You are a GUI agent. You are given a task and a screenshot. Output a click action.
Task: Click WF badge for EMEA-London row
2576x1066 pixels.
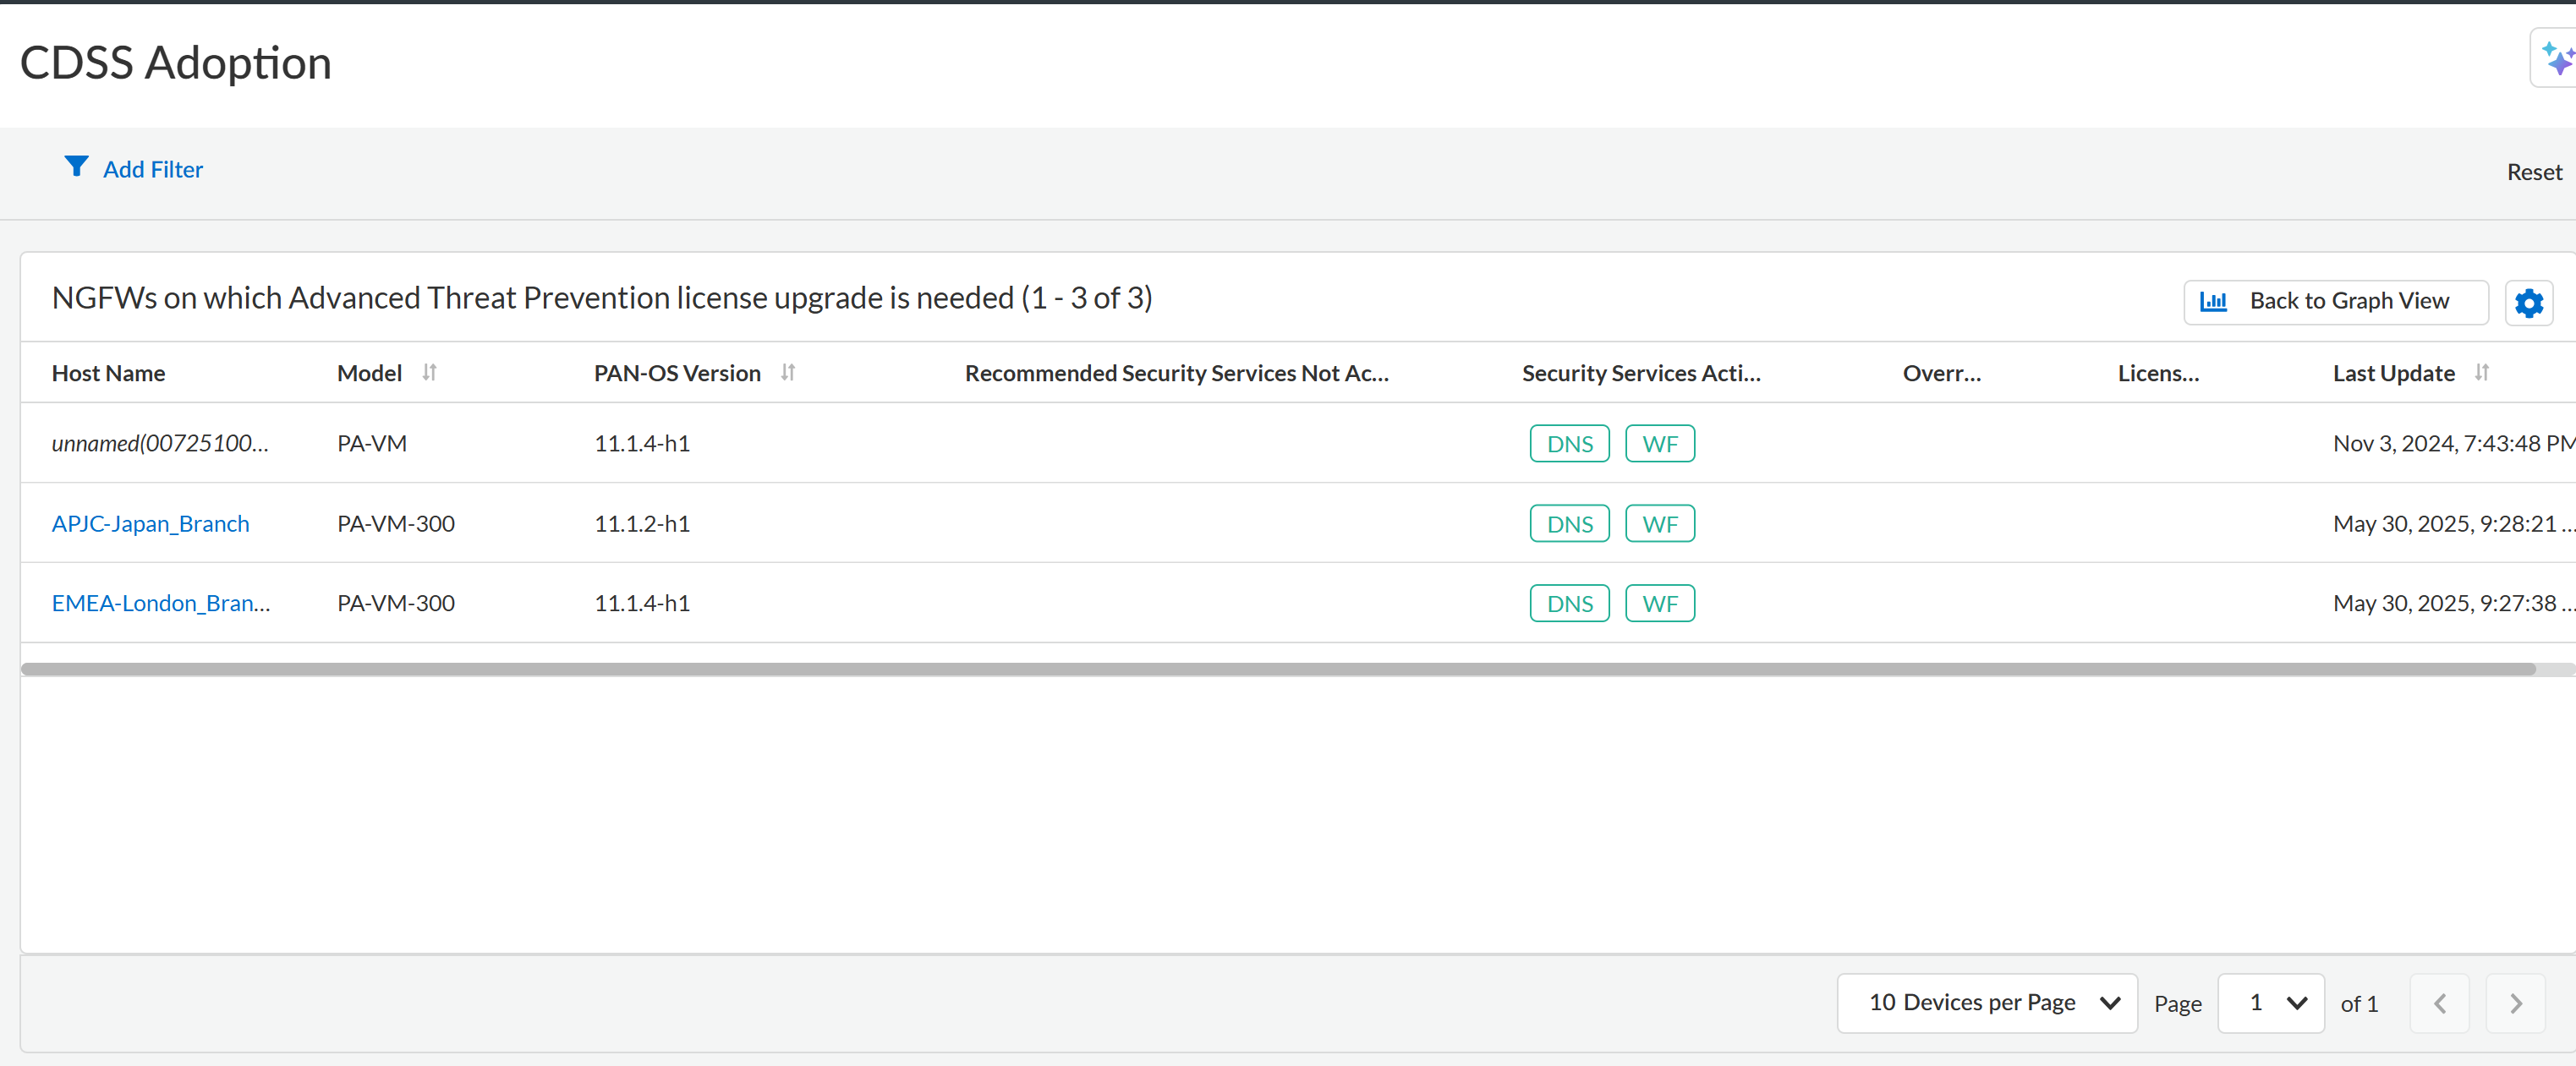[1659, 604]
